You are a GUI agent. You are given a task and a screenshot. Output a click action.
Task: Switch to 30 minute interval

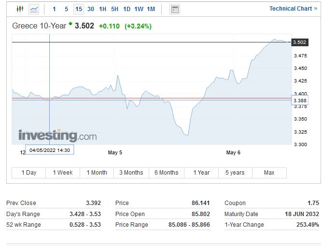91,9
